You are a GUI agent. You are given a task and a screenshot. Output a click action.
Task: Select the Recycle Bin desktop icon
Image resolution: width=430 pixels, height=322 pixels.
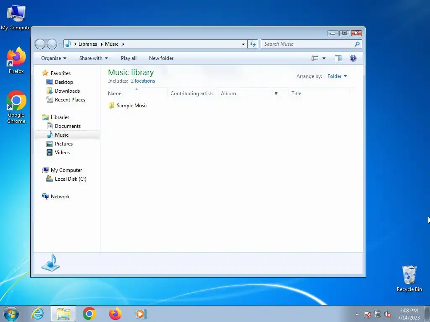pos(409,278)
